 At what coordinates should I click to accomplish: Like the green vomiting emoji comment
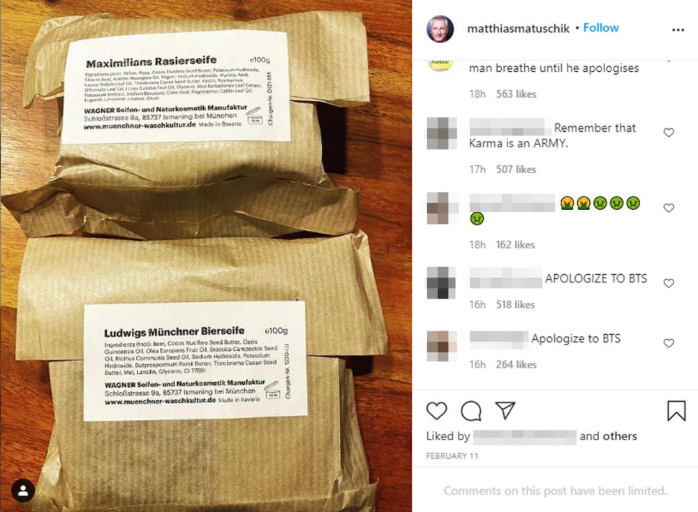669,208
